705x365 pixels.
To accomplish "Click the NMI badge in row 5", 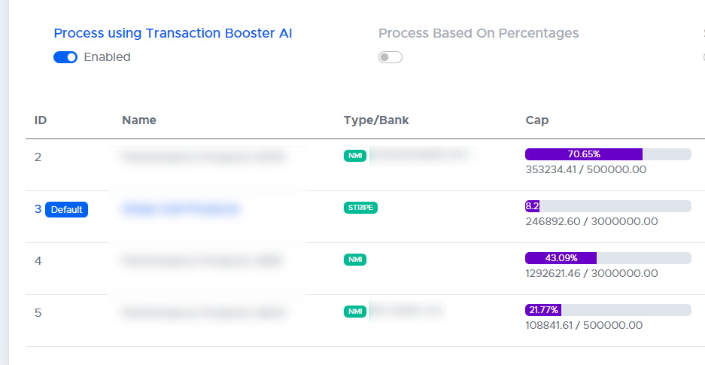I will [354, 311].
